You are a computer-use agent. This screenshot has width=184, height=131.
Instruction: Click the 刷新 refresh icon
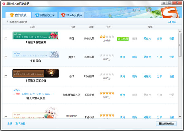(x=170, y=22)
